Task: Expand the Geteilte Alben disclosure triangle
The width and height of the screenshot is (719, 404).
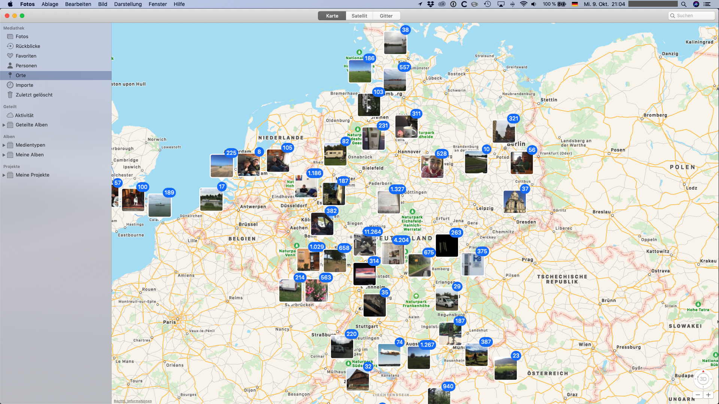Action: [x=4, y=125]
